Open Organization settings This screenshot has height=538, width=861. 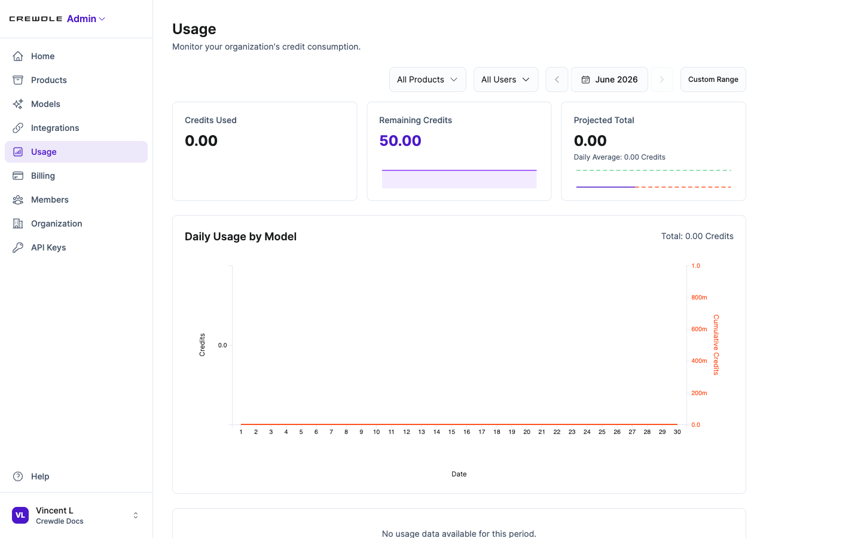(x=76, y=224)
